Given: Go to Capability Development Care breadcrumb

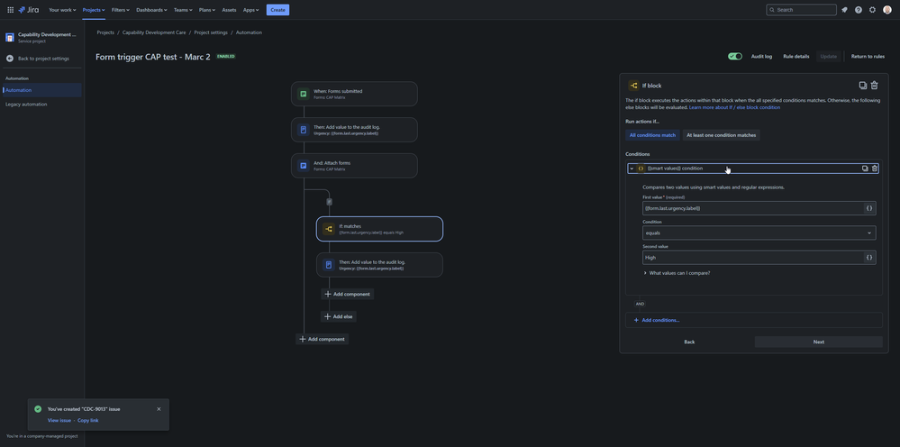Looking at the screenshot, I should (x=154, y=32).
